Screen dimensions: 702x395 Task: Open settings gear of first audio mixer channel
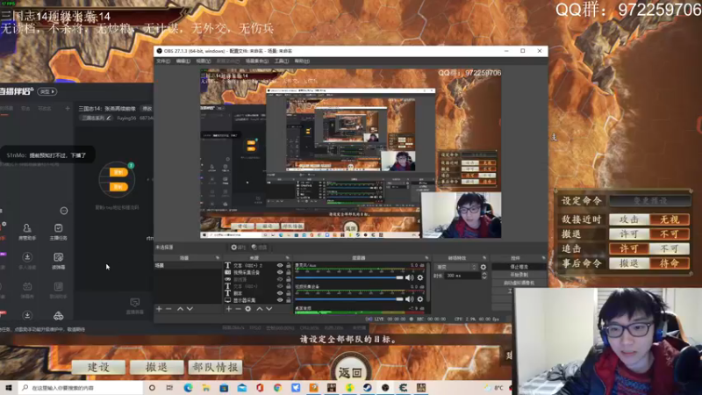pos(420,277)
